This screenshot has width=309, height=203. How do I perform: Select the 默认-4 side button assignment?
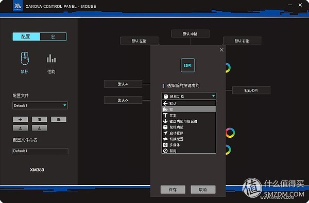pos(123,84)
